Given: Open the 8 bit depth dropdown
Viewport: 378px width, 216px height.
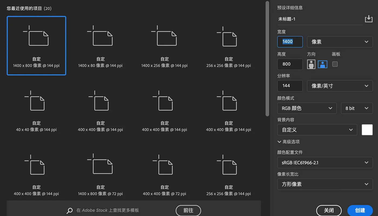Looking at the screenshot, I should click(x=357, y=108).
